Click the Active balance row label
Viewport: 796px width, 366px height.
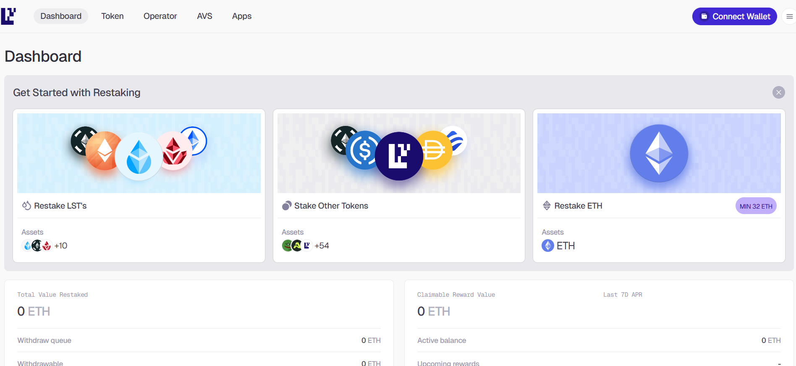coord(442,340)
